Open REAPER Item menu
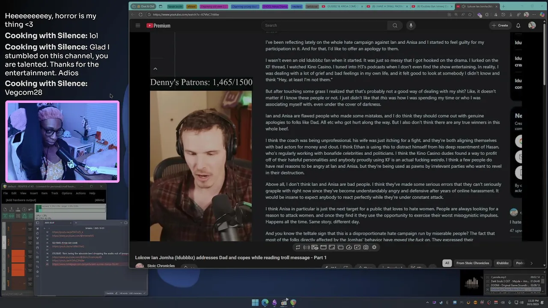Screen dimensions: 548x308 (45, 193)
